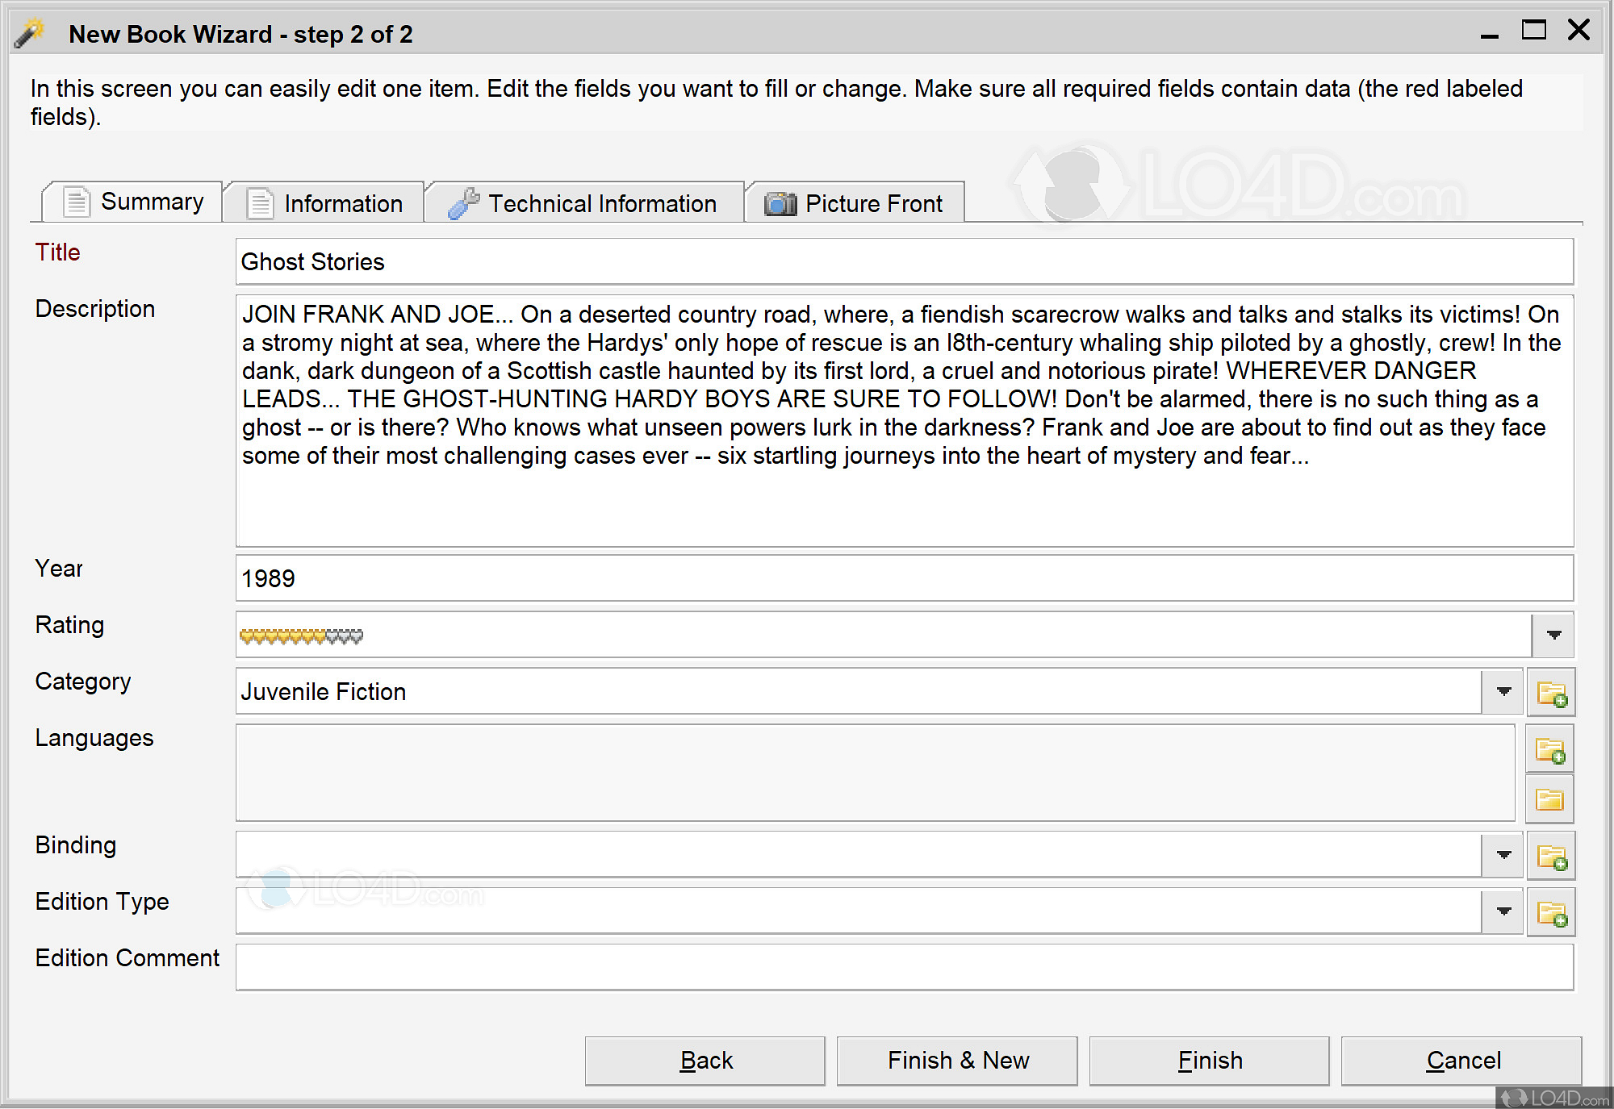Click the wizard wand icon in title bar

click(x=31, y=34)
